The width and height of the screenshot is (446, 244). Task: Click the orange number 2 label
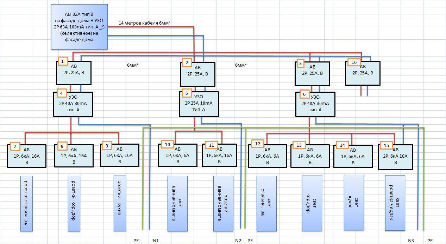187,63
